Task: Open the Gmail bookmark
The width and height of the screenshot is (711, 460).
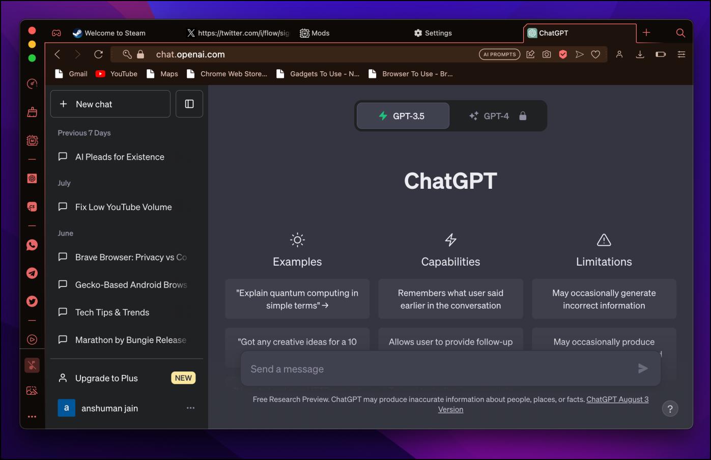Action: (71, 74)
